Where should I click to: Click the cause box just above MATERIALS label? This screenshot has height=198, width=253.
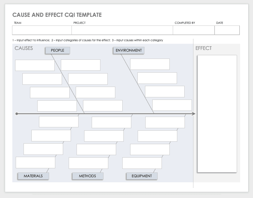click(36, 162)
